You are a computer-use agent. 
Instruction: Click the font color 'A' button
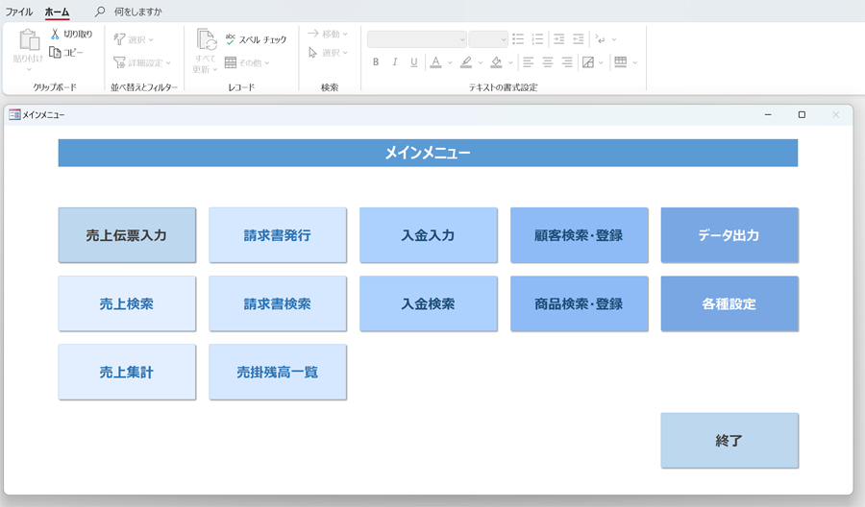(x=435, y=62)
